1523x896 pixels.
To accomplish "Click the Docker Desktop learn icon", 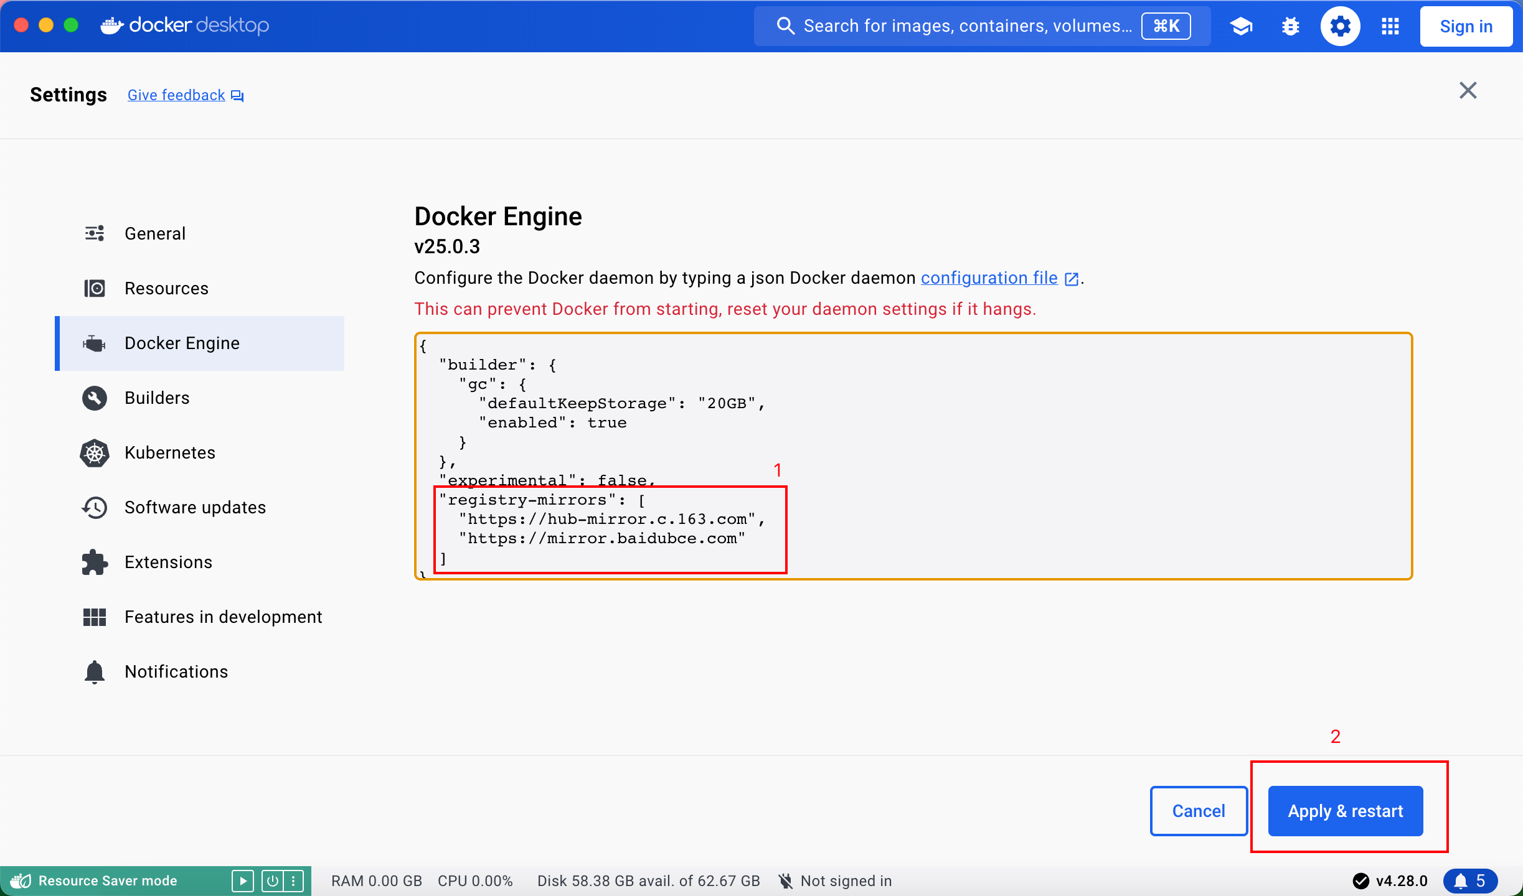I will pyautogui.click(x=1240, y=26).
